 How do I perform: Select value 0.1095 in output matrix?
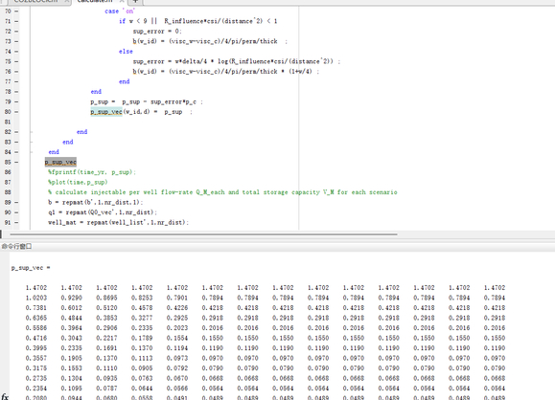pos(71,389)
